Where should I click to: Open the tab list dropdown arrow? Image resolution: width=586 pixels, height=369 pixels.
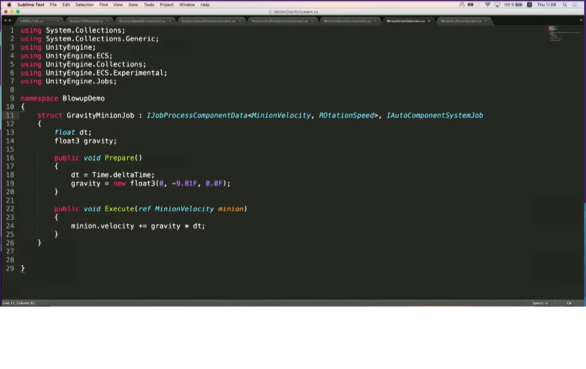coord(581,21)
